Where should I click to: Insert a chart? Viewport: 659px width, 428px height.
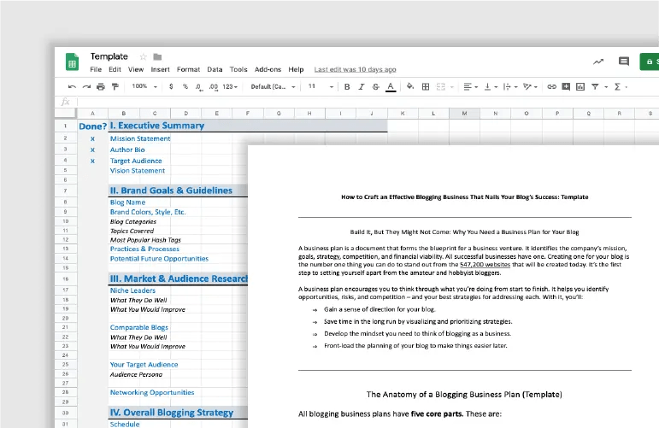tap(580, 86)
